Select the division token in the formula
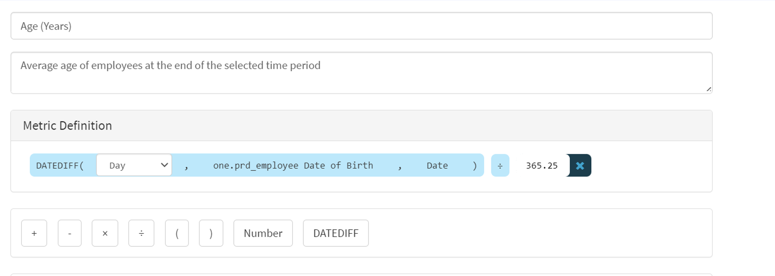The image size is (775, 276). pyautogui.click(x=500, y=166)
